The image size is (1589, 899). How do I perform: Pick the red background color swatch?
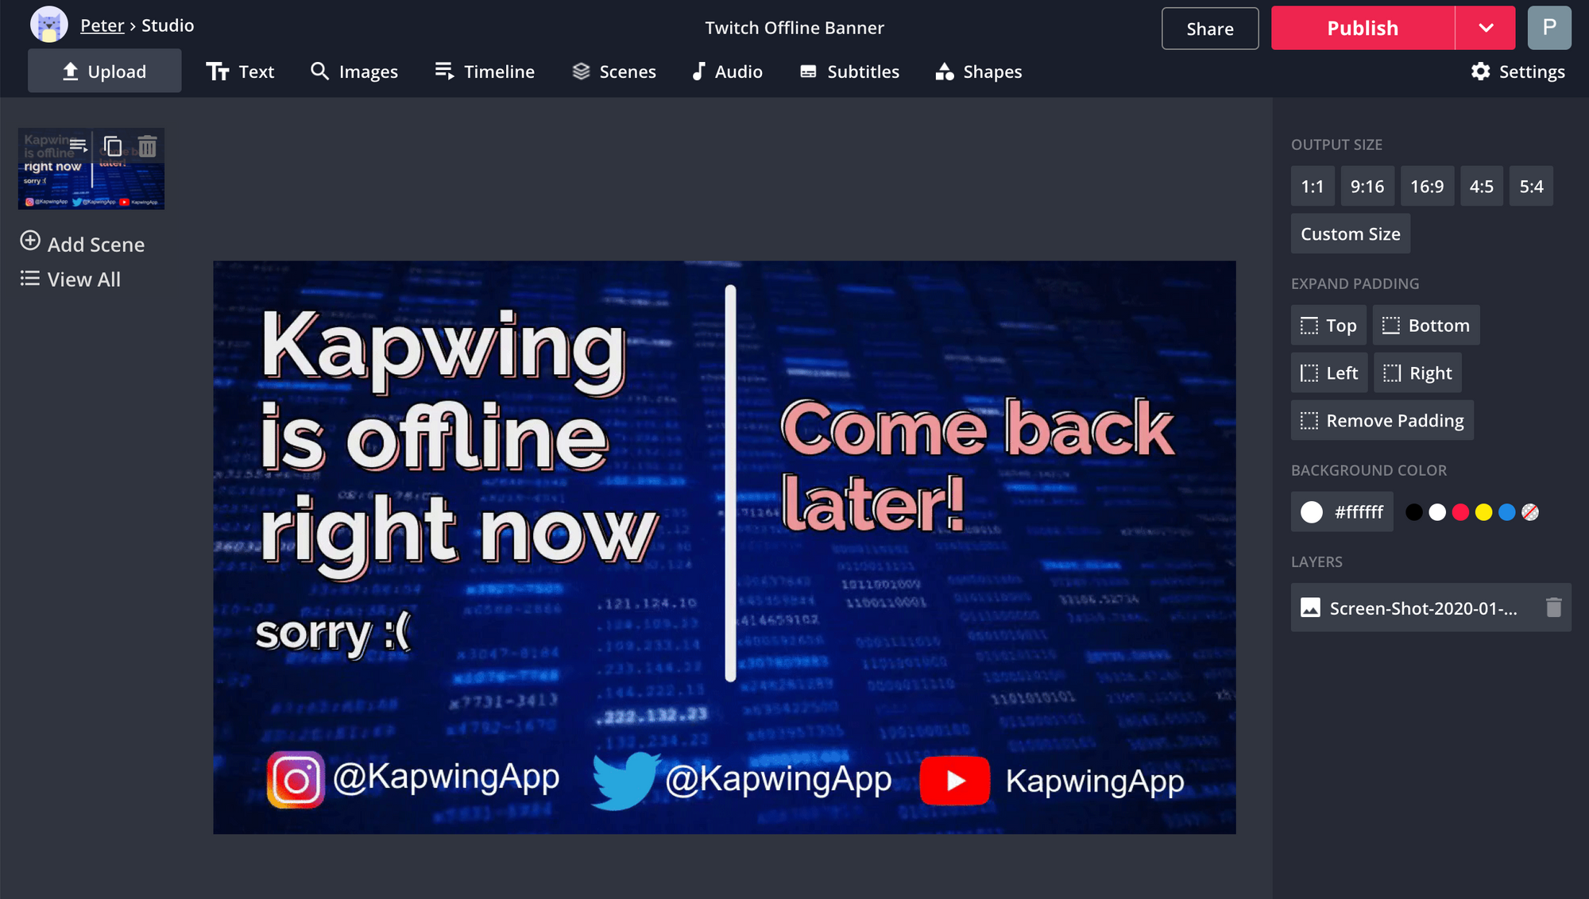[1460, 512]
